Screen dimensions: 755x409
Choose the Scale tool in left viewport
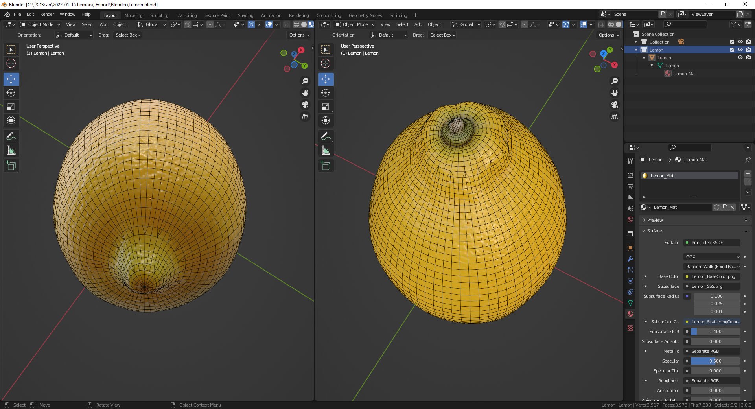pyautogui.click(x=11, y=107)
